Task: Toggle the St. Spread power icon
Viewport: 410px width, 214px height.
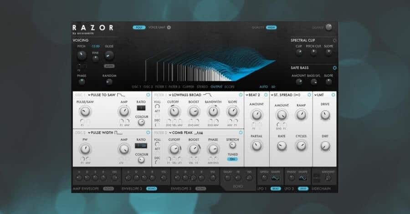Action: (309, 95)
